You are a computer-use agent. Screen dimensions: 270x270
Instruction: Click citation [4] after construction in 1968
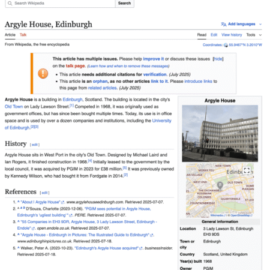click(90, 161)
